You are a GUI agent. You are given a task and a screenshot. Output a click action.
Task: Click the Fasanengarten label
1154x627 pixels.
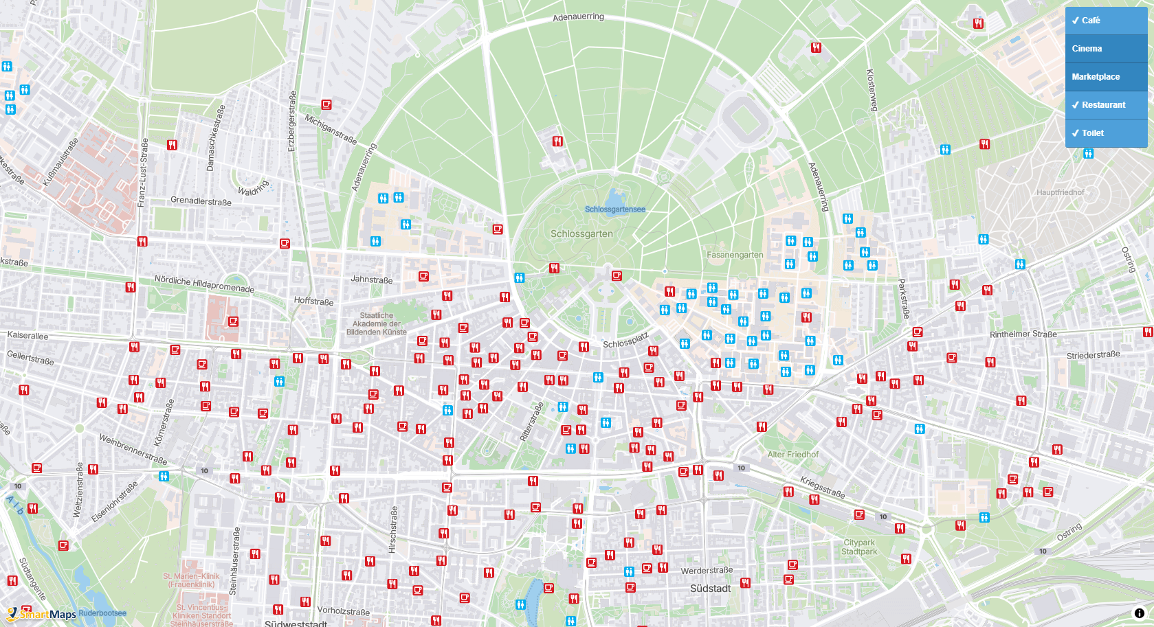pyautogui.click(x=735, y=255)
